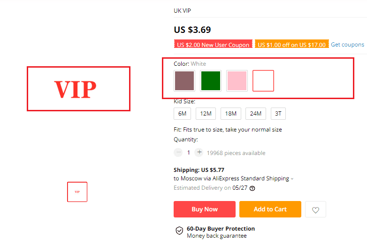
Task: Select kid size 24M
Action: coord(256,114)
